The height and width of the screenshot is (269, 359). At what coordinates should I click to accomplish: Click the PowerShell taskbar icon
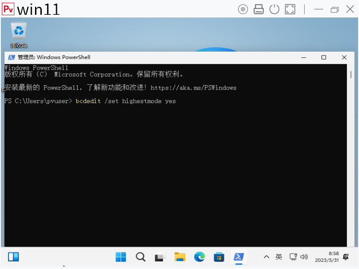pos(239,257)
